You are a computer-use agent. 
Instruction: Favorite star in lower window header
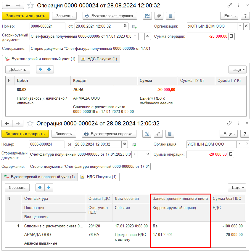point(30,123)
